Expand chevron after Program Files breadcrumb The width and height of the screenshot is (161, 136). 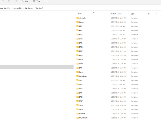coord(24,8)
